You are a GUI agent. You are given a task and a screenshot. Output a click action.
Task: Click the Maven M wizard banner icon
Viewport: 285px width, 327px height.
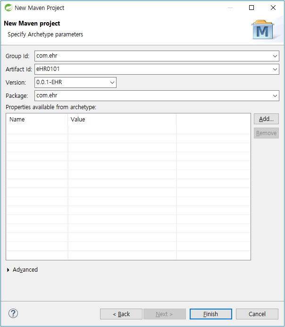263,30
